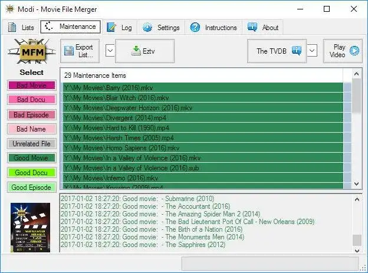368x273 pixels.
Task: Click the maintenance list scrollbar thumb
Action: point(356,96)
